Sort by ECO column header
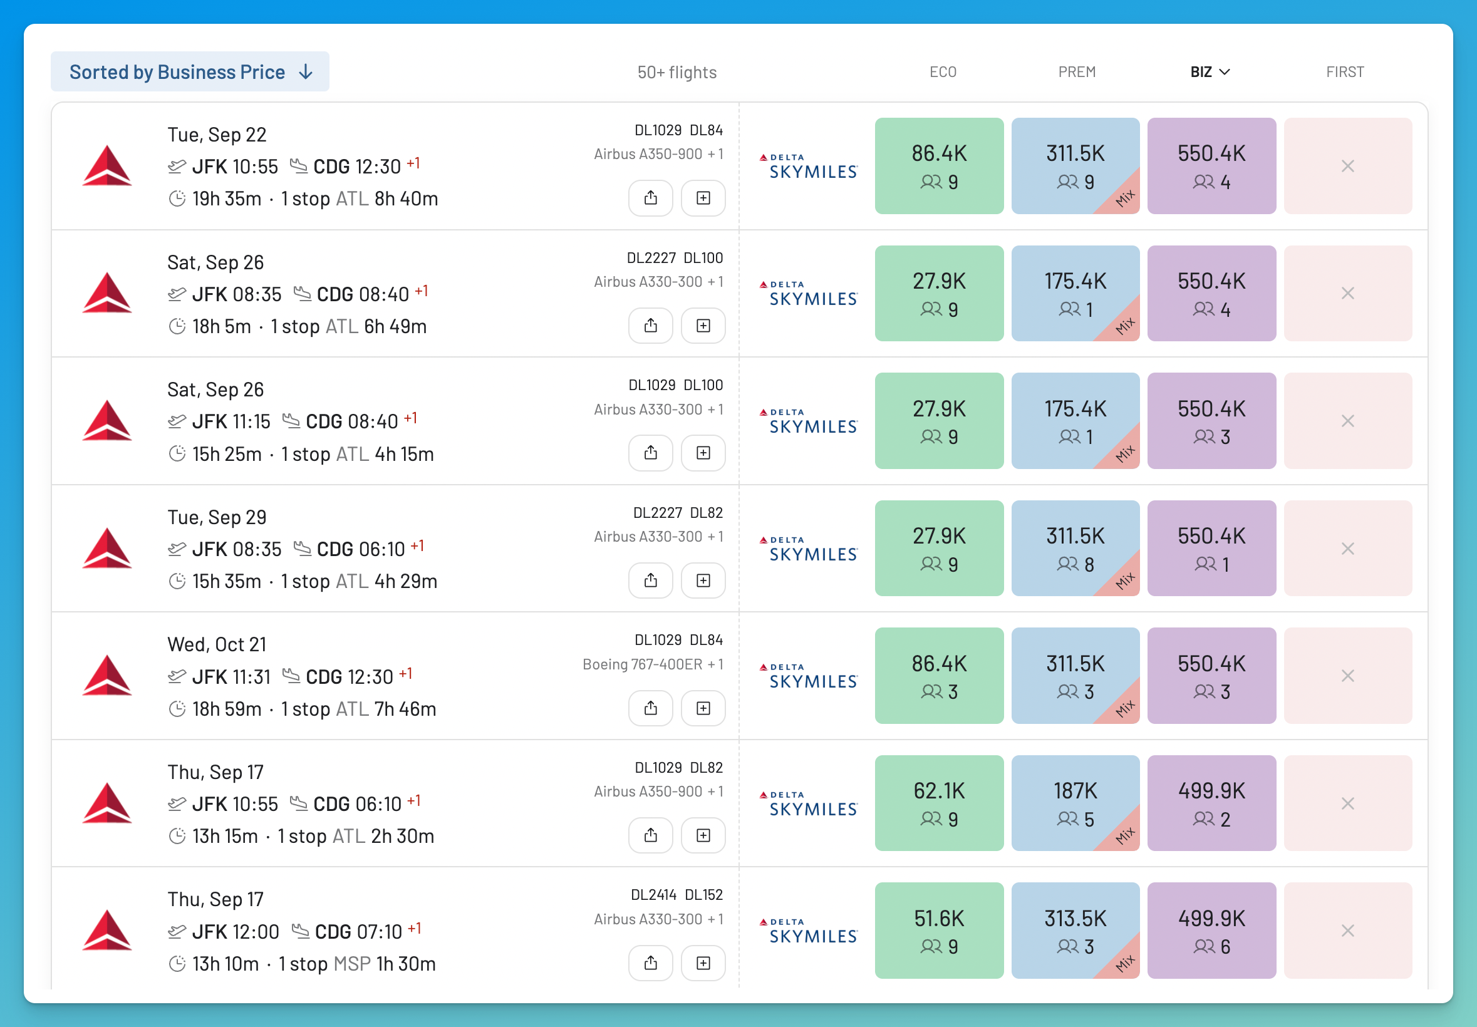Viewport: 1477px width, 1027px height. [943, 72]
